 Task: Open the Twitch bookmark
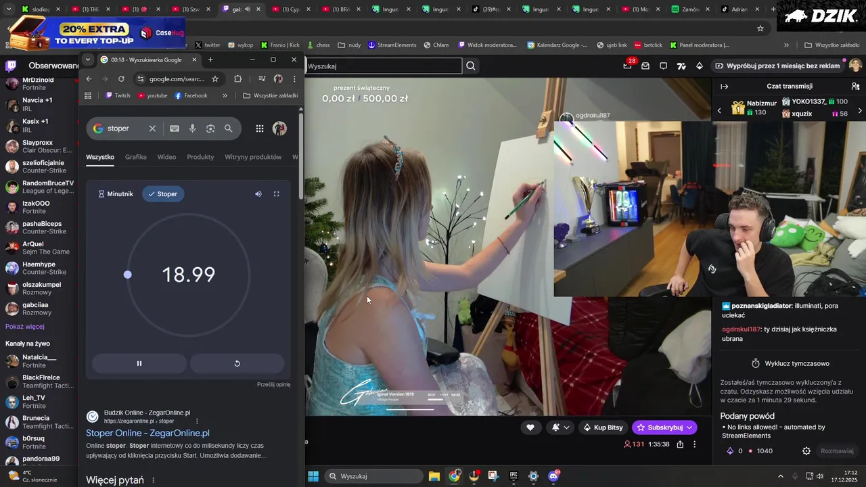pyautogui.click(x=118, y=95)
